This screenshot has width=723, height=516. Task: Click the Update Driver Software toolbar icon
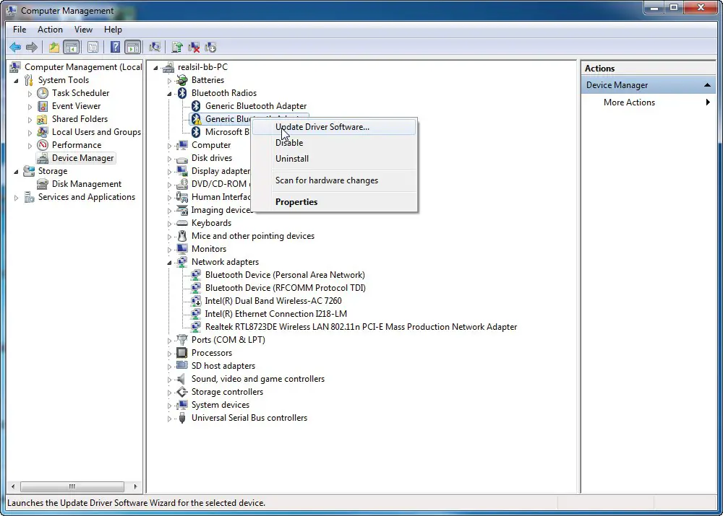click(177, 47)
